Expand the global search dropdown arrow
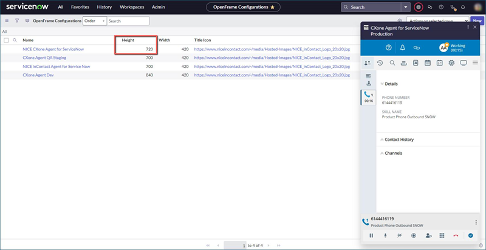The height and width of the screenshot is (250, 486). coord(406,7)
